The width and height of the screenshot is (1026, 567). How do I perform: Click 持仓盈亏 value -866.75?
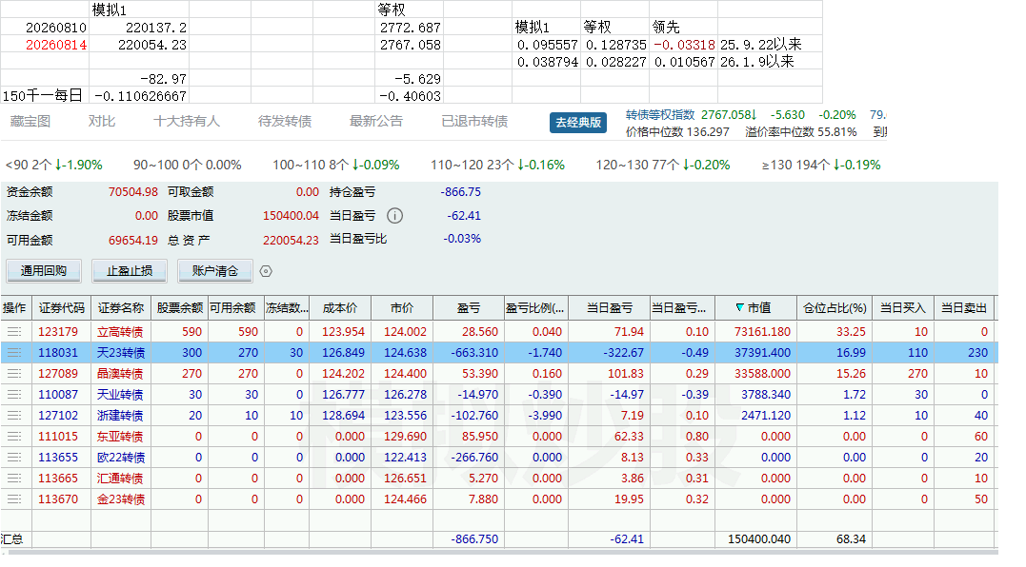pos(461,192)
